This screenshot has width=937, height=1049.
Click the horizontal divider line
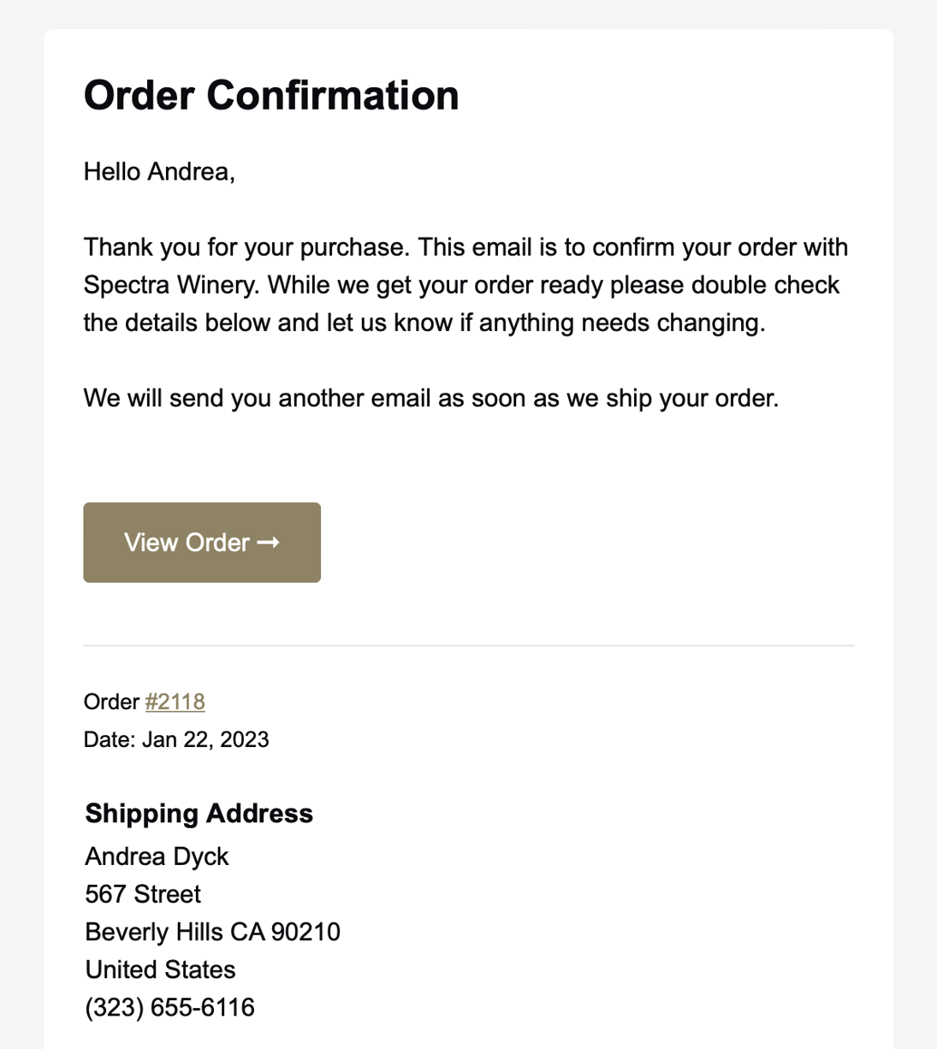[x=468, y=646]
